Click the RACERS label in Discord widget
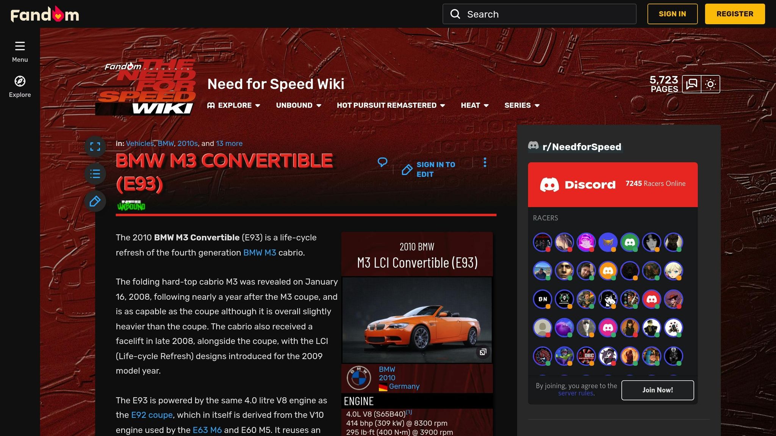The width and height of the screenshot is (776, 436). point(545,218)
